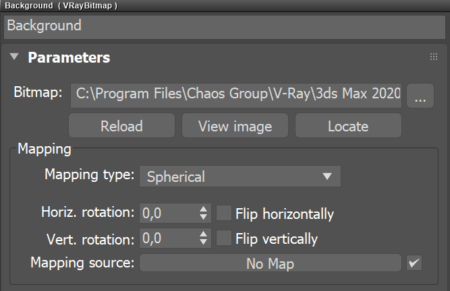This screenshot has height=291, width=450.
Task: Click the Bitmap: label
Action: (x=38, y=92)
